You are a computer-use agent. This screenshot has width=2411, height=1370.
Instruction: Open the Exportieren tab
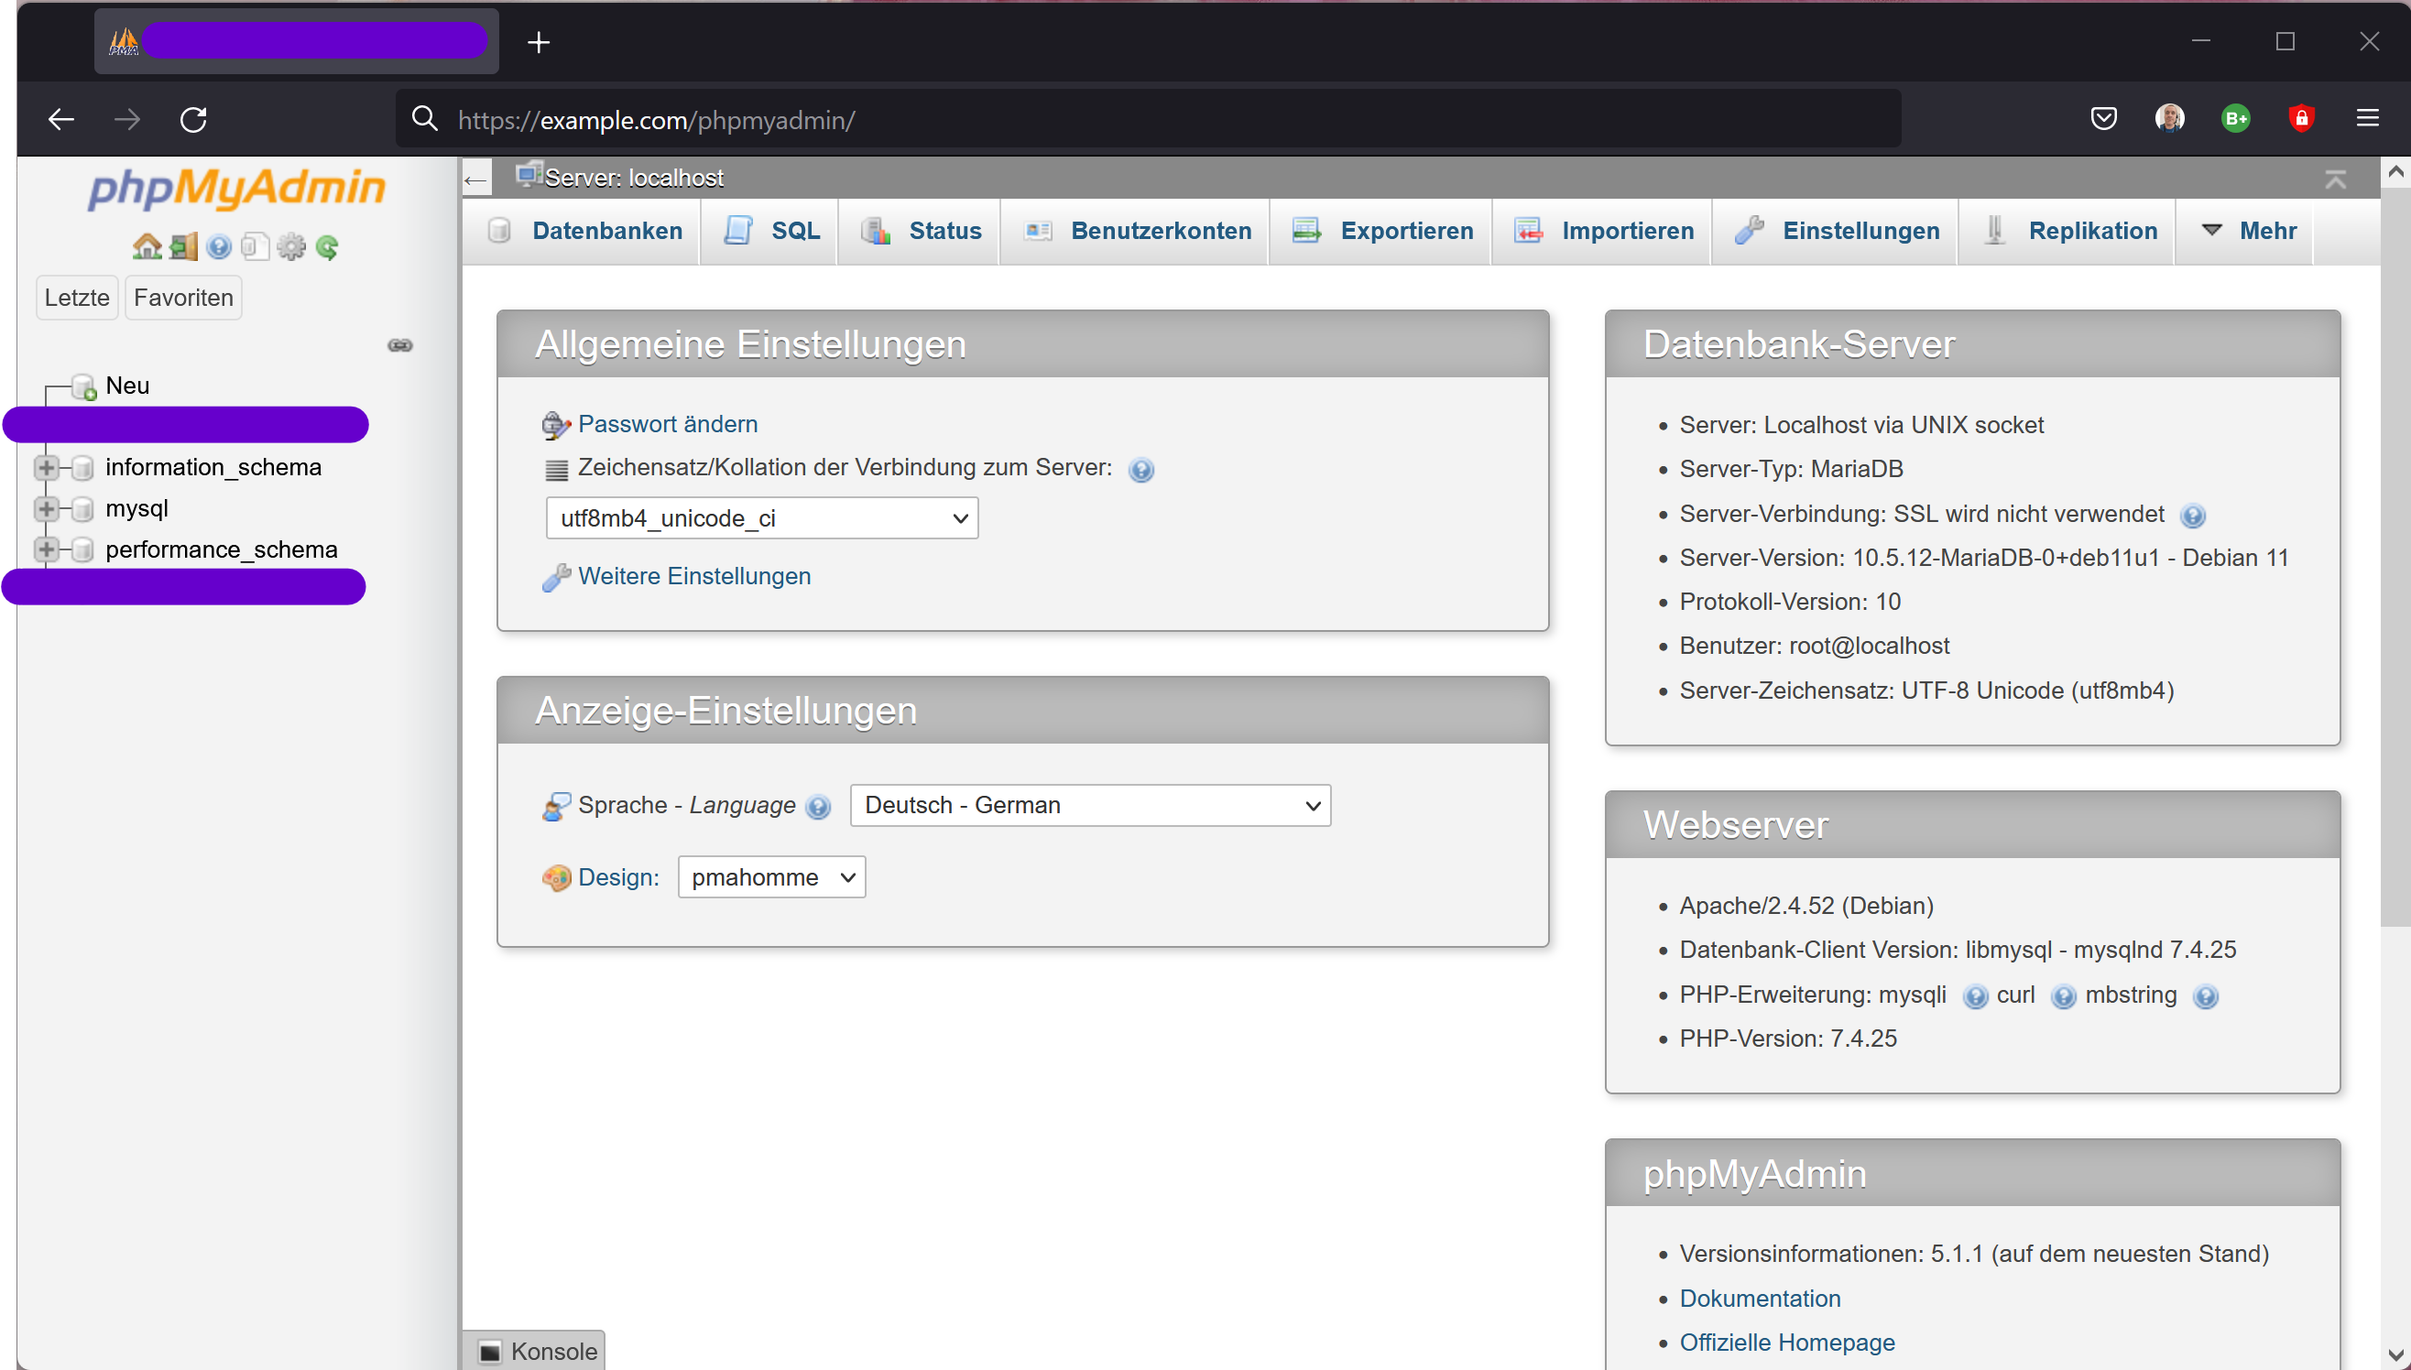pyautogui.click(x=1380, y=232)
